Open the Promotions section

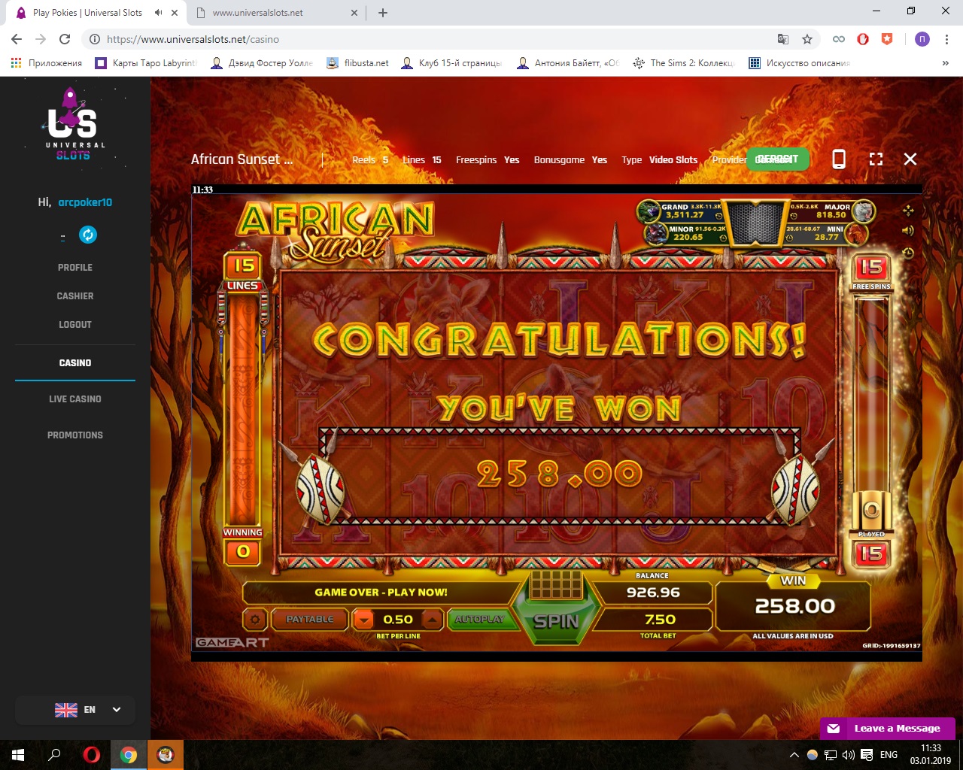coord(75,435)
